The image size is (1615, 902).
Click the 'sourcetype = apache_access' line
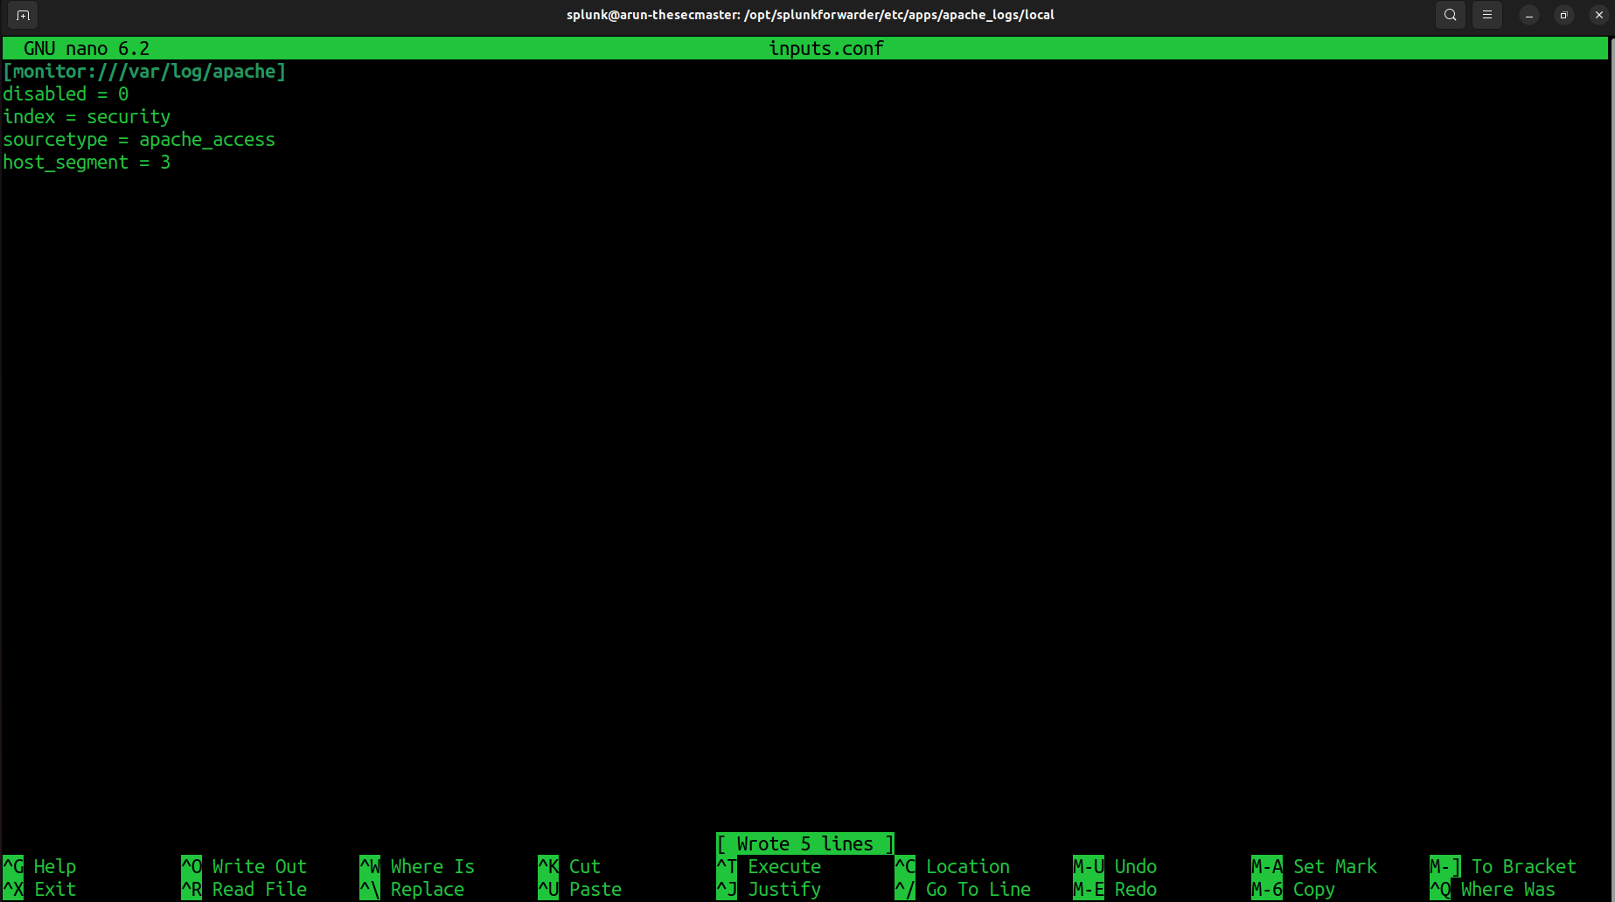pos(139,140)
